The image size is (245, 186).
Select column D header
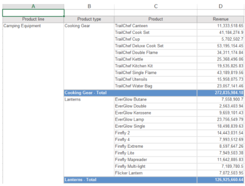coord(221,6)
